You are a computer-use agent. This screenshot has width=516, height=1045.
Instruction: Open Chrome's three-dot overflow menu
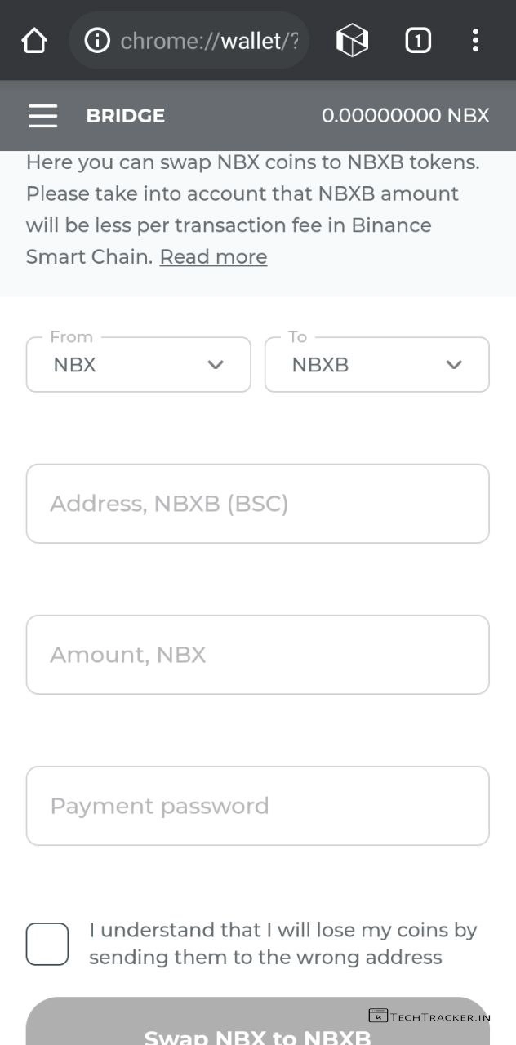tap(475, 40)
